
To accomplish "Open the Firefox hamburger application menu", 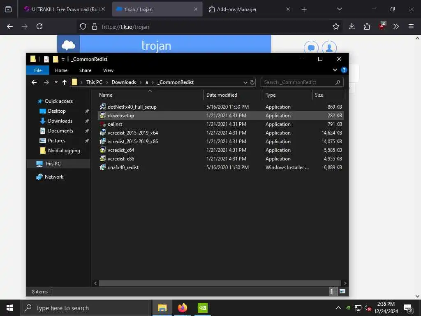I will (411, 26).
